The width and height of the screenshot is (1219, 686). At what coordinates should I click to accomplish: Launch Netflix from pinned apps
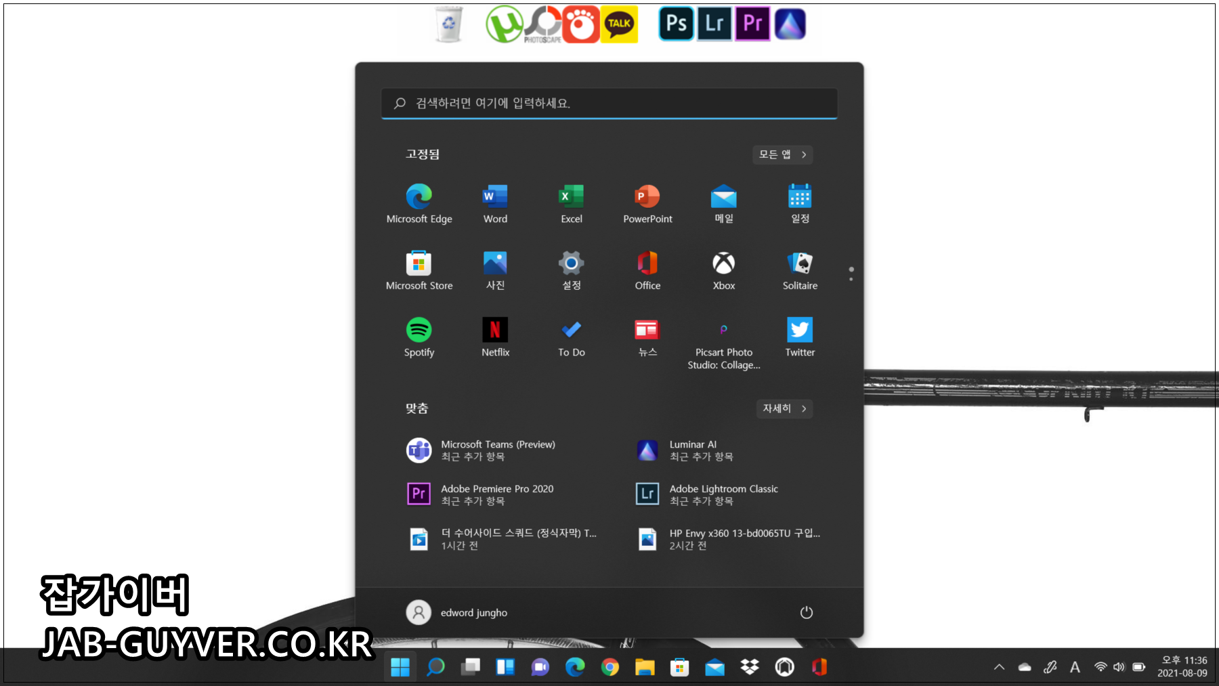(x=495, y=337)
